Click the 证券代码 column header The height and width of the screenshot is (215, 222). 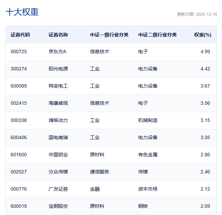pos(20,35)
